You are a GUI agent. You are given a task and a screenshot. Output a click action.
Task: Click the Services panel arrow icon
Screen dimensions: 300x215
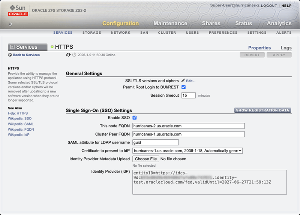click(12, 47)
